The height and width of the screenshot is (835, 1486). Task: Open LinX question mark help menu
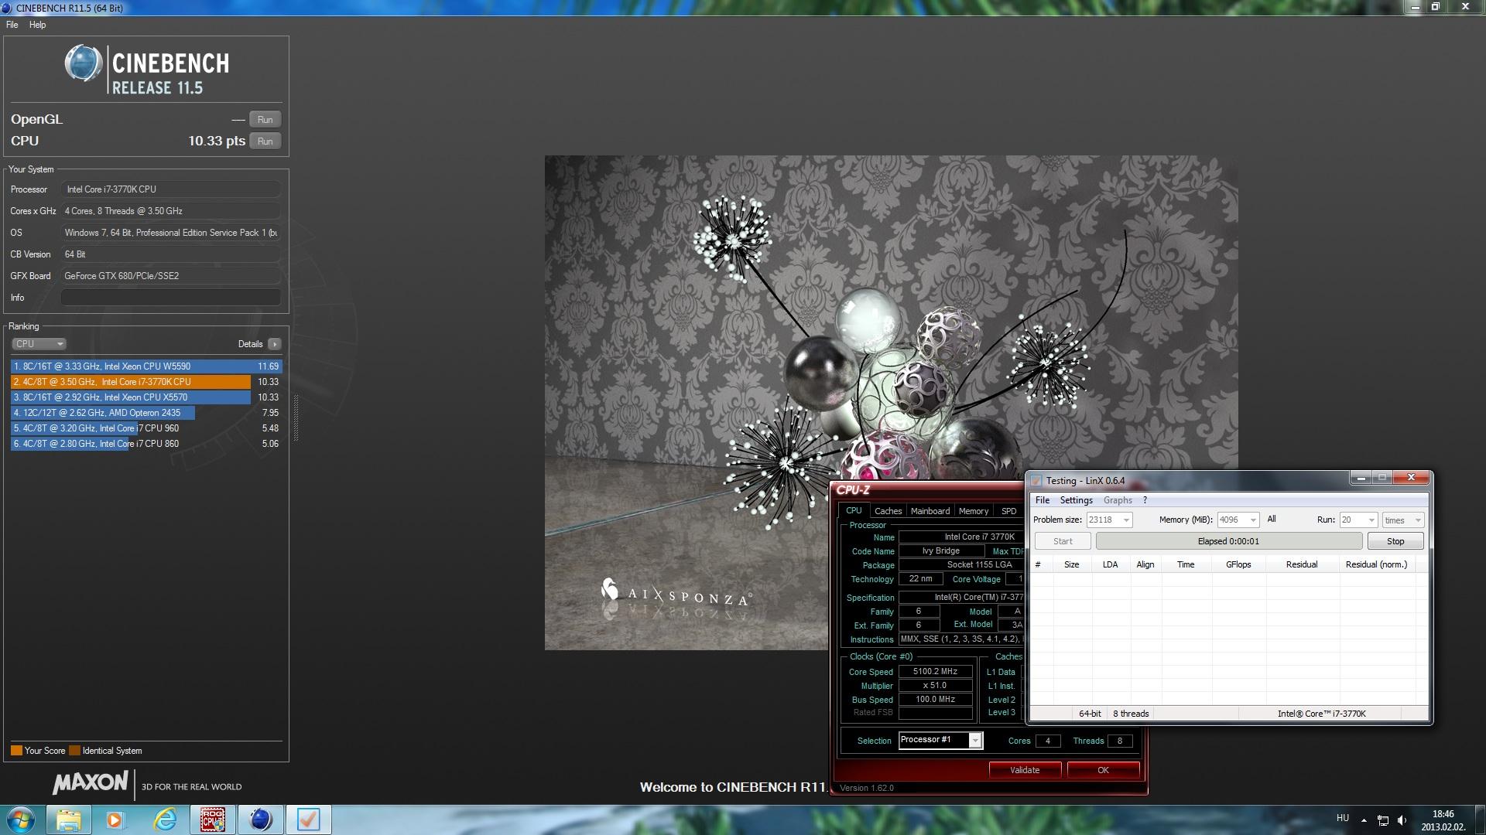pyautogui.click(x=1145, y=500)
